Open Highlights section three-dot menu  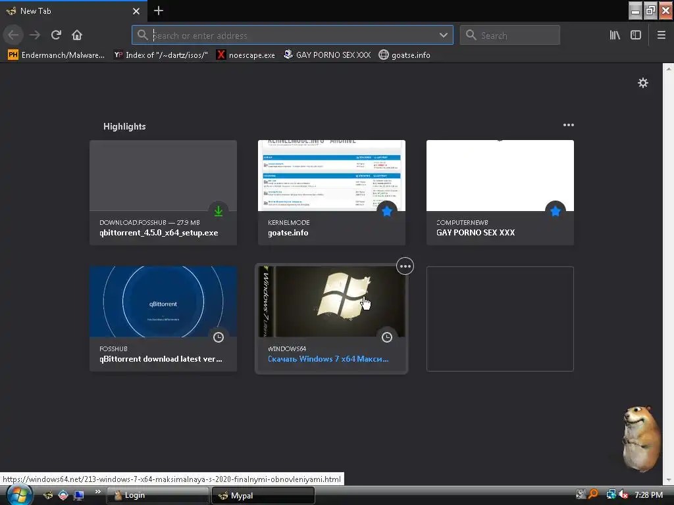pyautogui.click(x=568, y=125)
